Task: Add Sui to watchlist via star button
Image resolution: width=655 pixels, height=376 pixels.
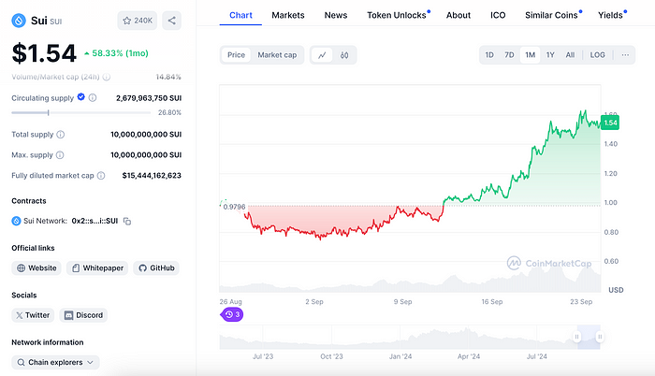Action: 138,20
